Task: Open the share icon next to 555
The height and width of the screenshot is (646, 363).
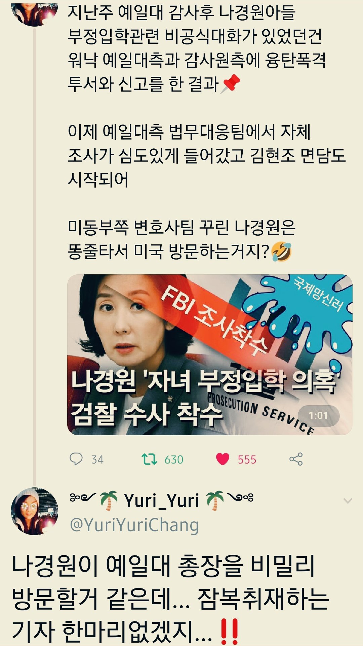Action: (296, 459)
